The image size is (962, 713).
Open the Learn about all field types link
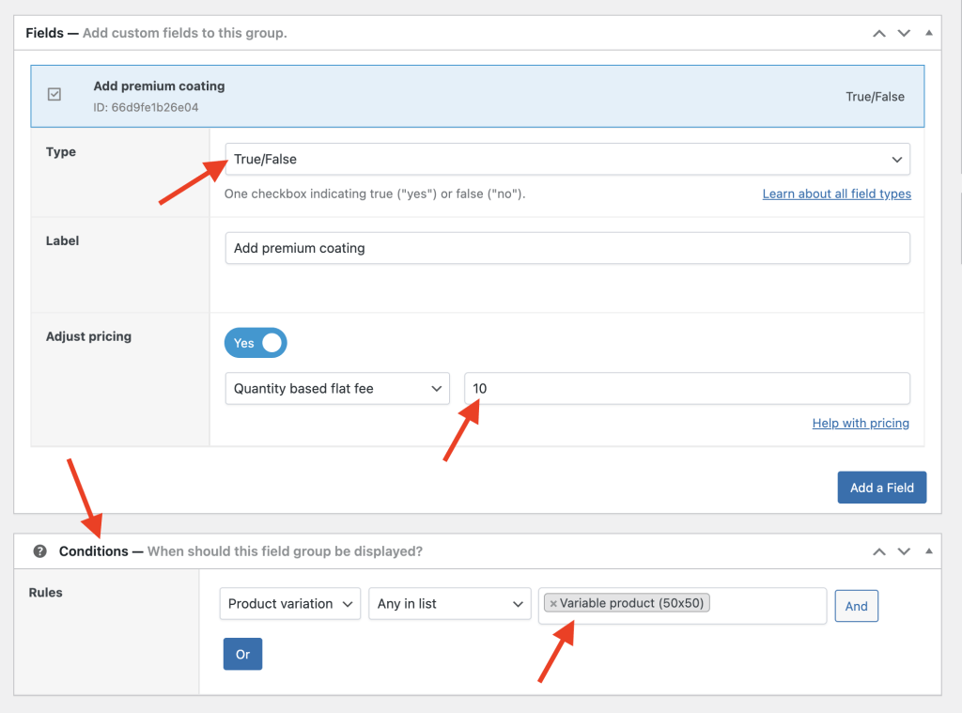(x=836, y=194)
